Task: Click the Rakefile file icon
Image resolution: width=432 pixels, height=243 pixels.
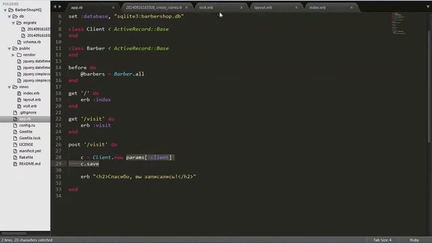Action: point(15,157)
